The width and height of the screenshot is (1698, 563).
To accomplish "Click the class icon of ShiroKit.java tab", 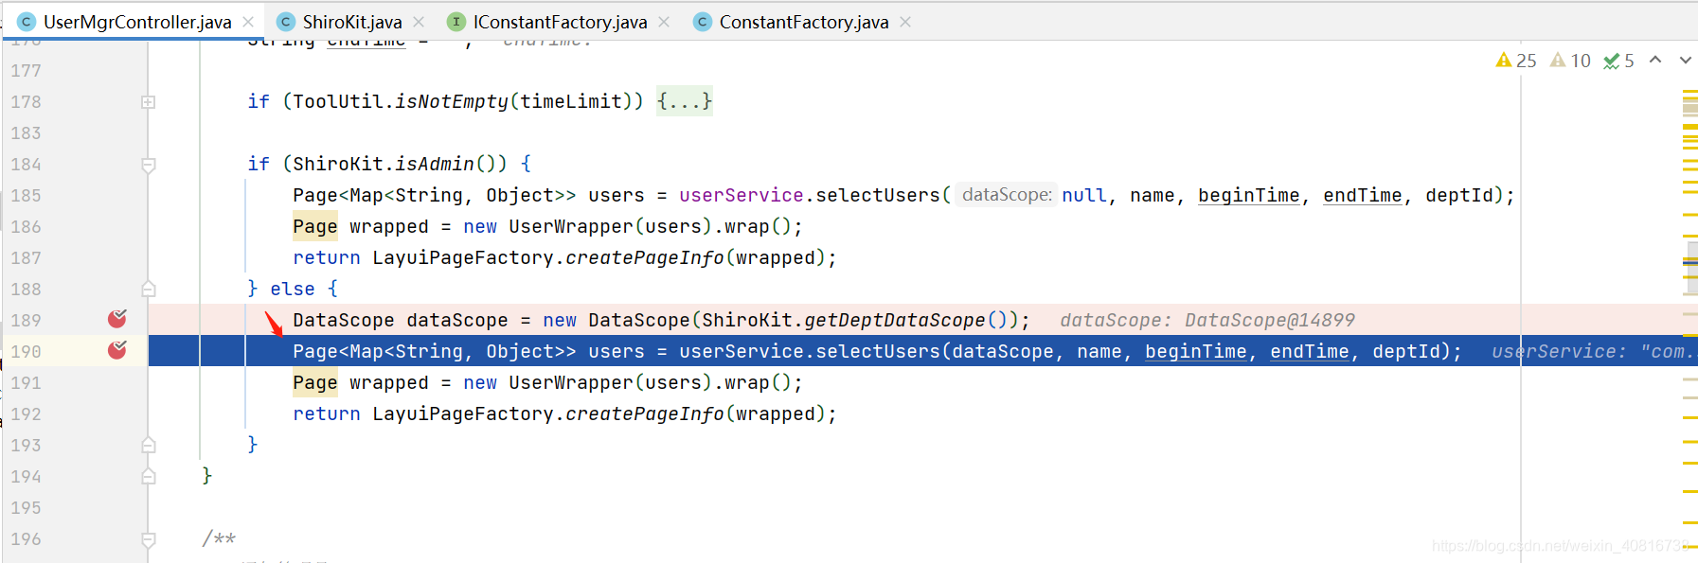I will click(x=286, y=22).
